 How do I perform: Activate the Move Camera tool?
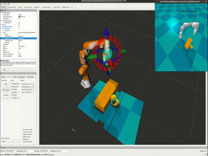click(x=12, y=7)
